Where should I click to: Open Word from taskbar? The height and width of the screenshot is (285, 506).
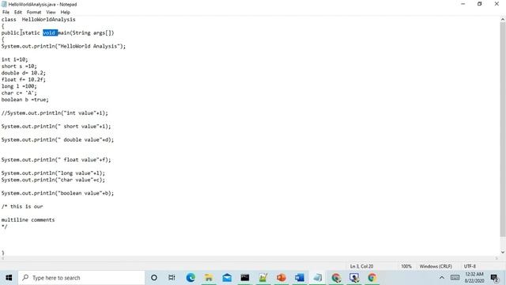(300, 278)
